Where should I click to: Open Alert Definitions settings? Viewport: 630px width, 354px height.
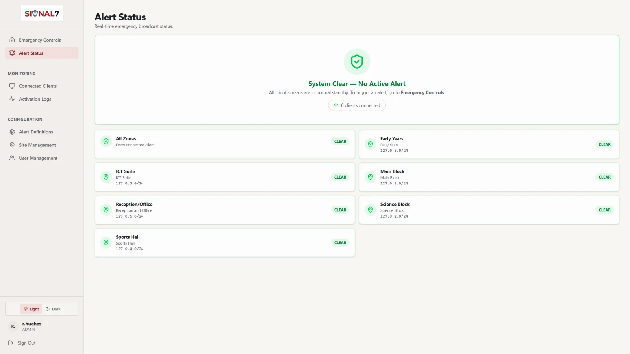42,132
